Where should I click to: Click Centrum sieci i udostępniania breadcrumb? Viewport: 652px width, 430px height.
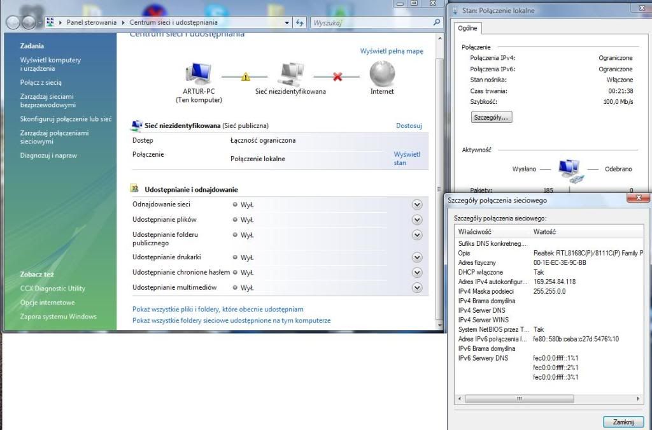click(x=173, y=22)
